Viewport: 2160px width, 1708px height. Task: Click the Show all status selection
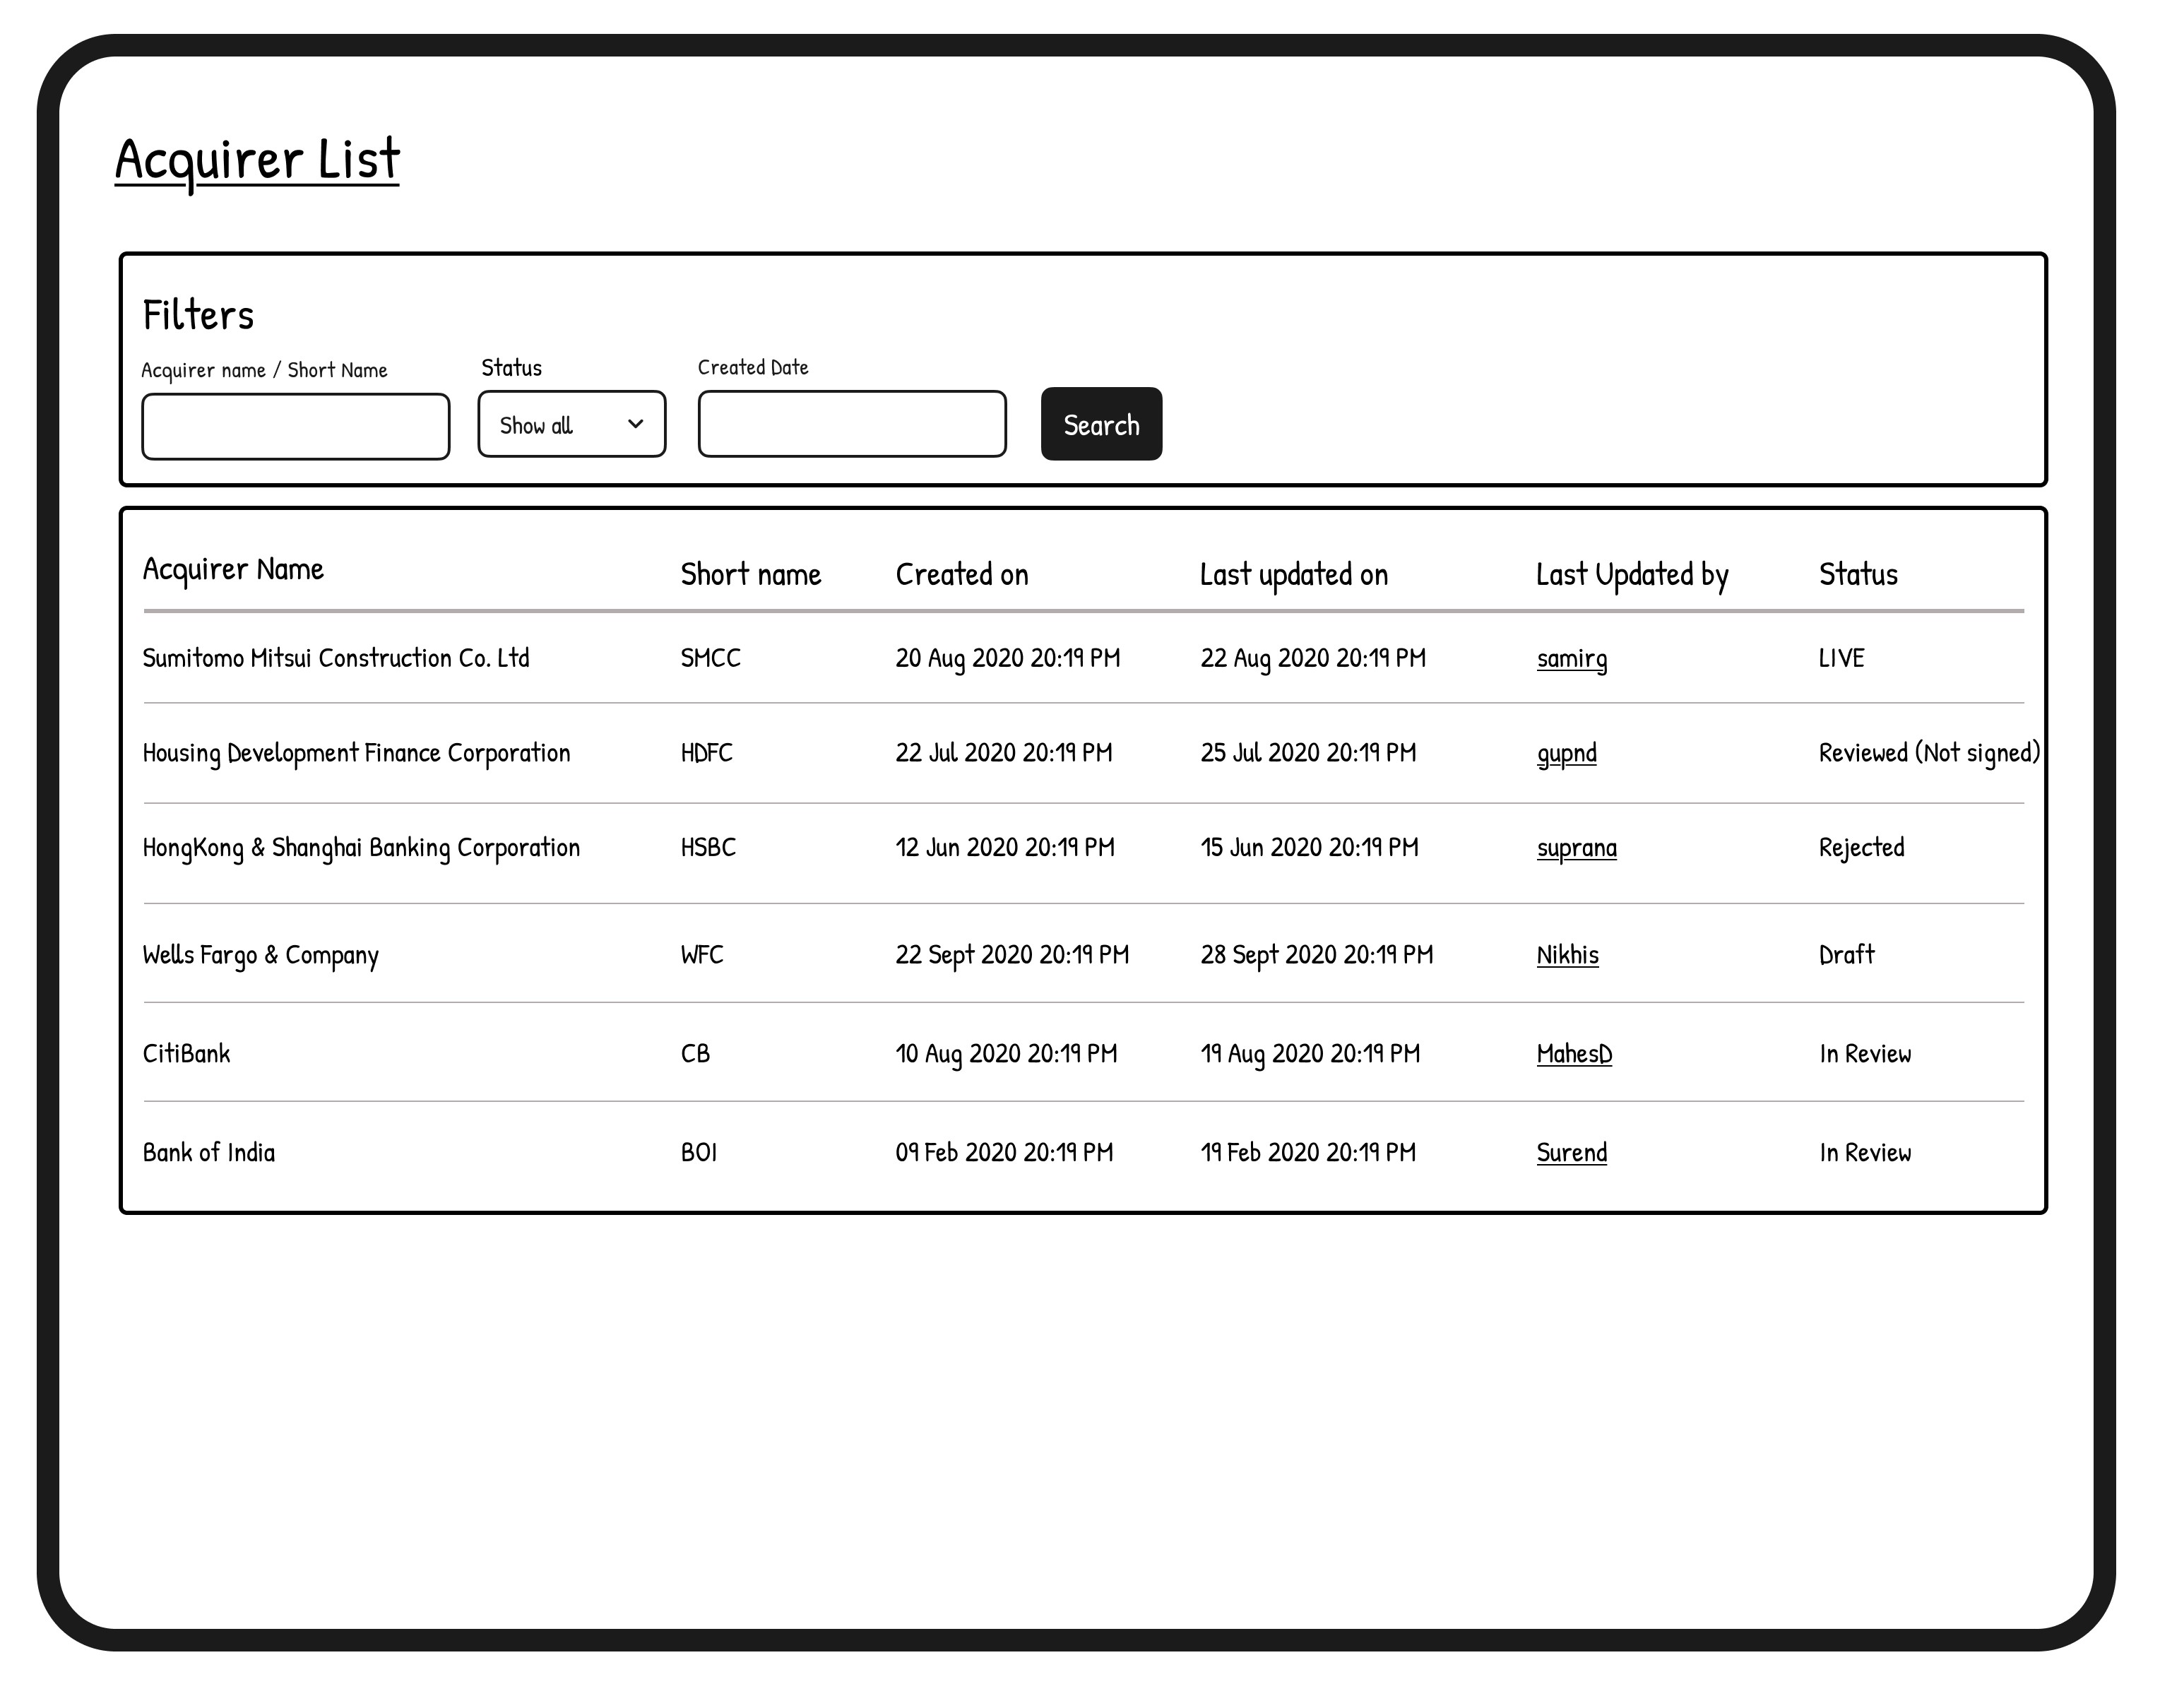[537, 426]
